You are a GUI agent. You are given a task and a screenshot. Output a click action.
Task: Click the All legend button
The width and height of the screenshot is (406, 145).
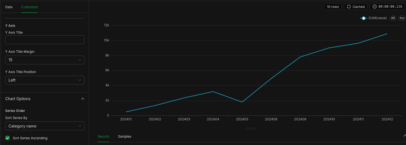tap(393, 18)
